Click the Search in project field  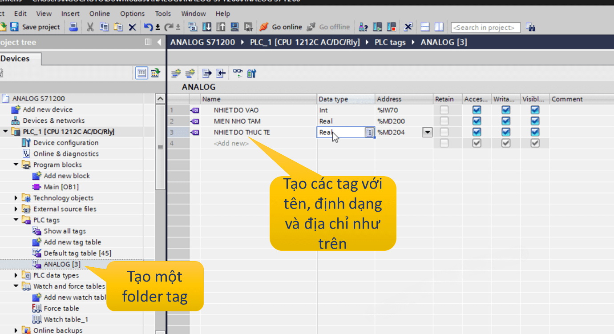click(485, 28)
